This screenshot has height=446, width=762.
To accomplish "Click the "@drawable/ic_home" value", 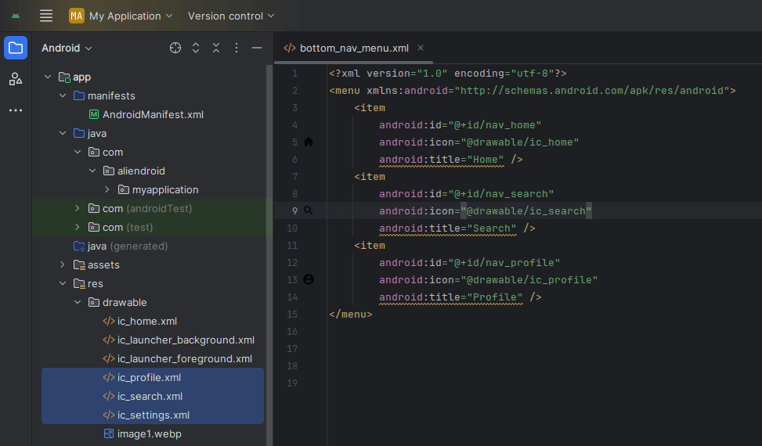I will pyautogui.click(x=520, y=142).
